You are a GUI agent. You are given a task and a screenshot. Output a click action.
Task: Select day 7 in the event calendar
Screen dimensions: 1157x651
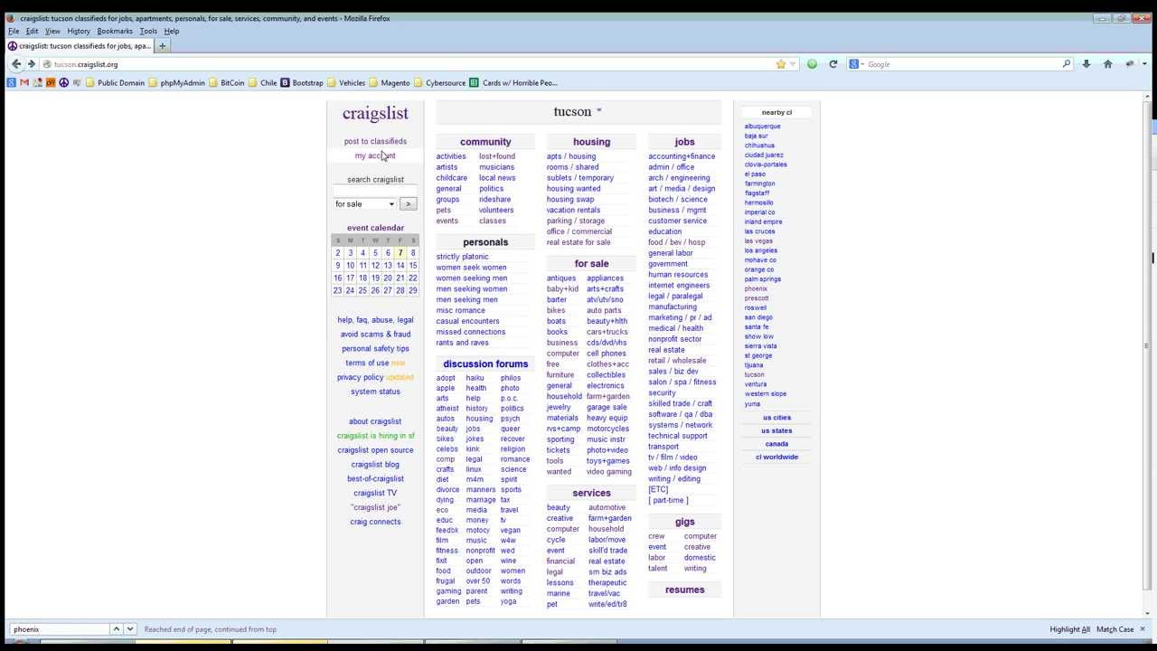(400, 253)
